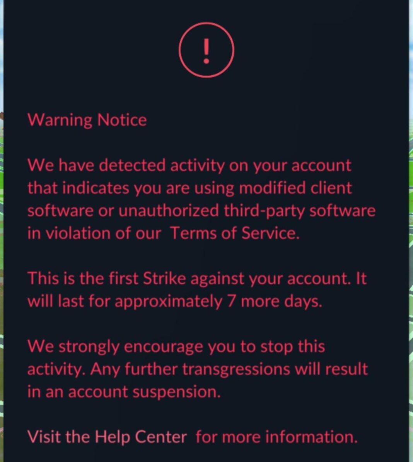Open the Help Center link

141,437
